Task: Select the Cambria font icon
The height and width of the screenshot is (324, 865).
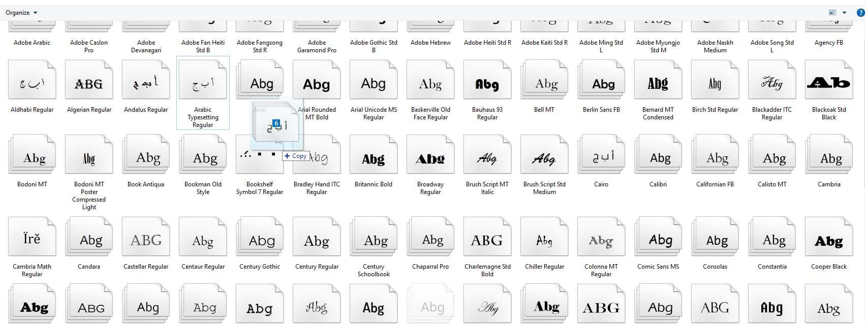Action: (829, 154)
